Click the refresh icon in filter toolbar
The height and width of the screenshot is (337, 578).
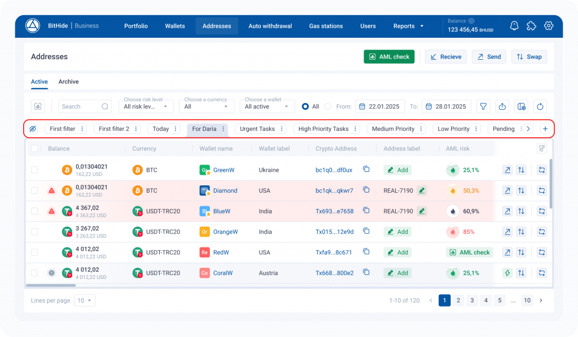(540, 107)
